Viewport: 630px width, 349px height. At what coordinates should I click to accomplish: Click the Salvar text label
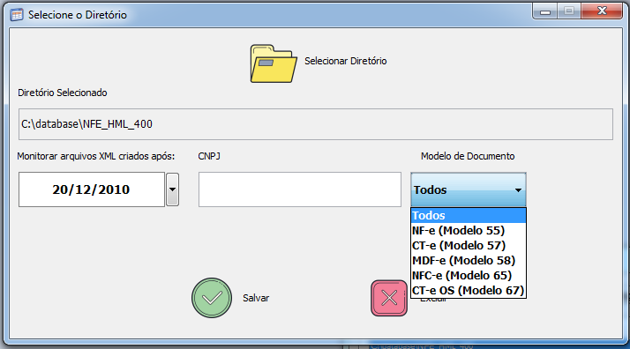click(x=256, y=298)
